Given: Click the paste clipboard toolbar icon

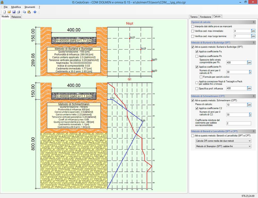Looking at the screenshot, I should 29,12.
